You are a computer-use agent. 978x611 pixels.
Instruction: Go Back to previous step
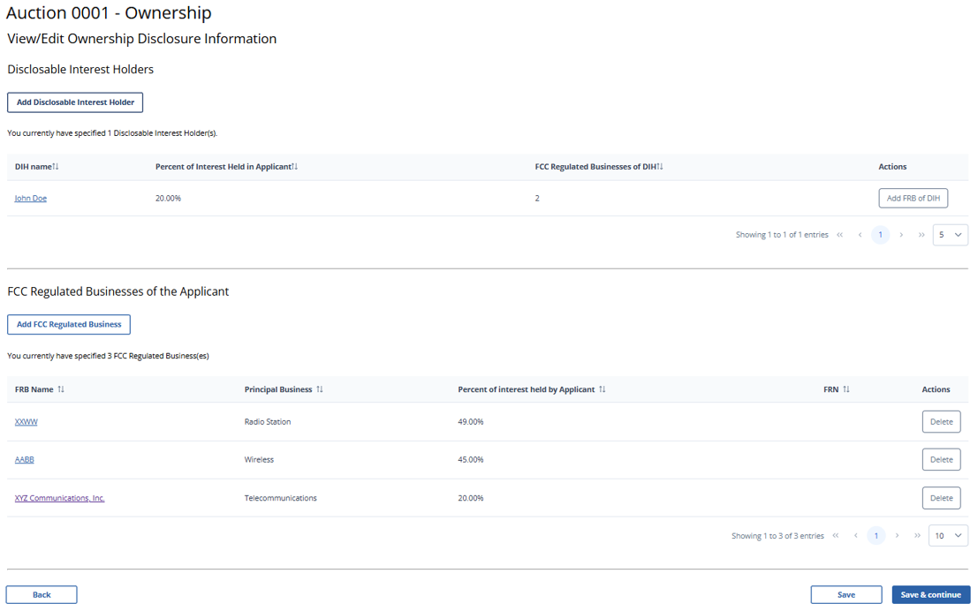[x=42, y=595]
